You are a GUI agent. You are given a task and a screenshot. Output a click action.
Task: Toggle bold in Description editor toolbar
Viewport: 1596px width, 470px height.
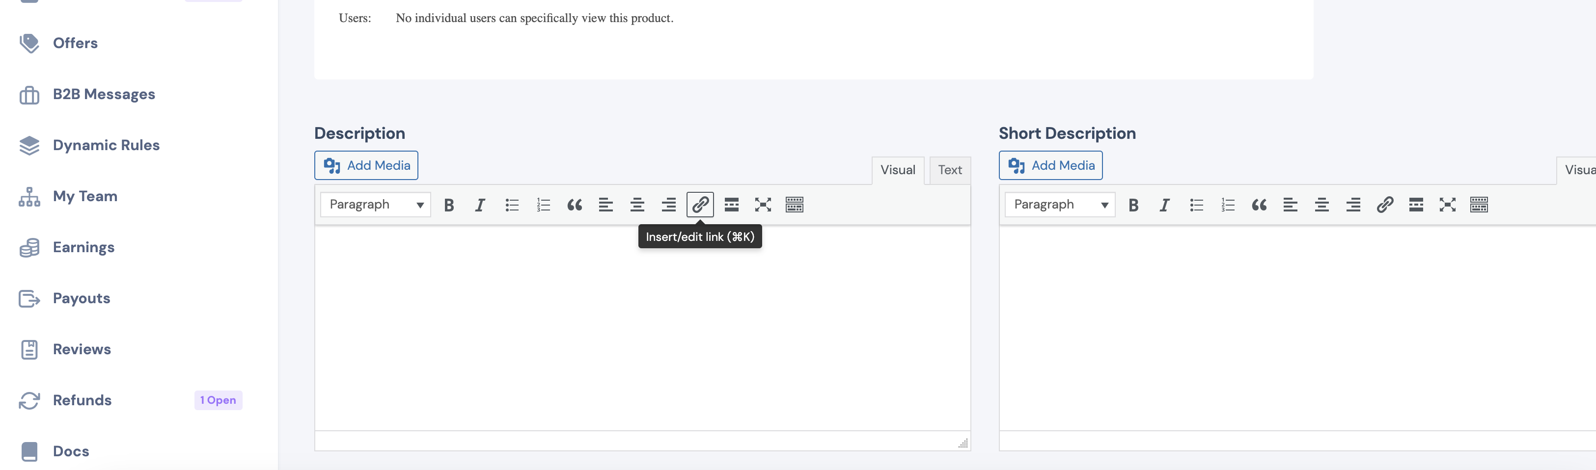[449, 205]
